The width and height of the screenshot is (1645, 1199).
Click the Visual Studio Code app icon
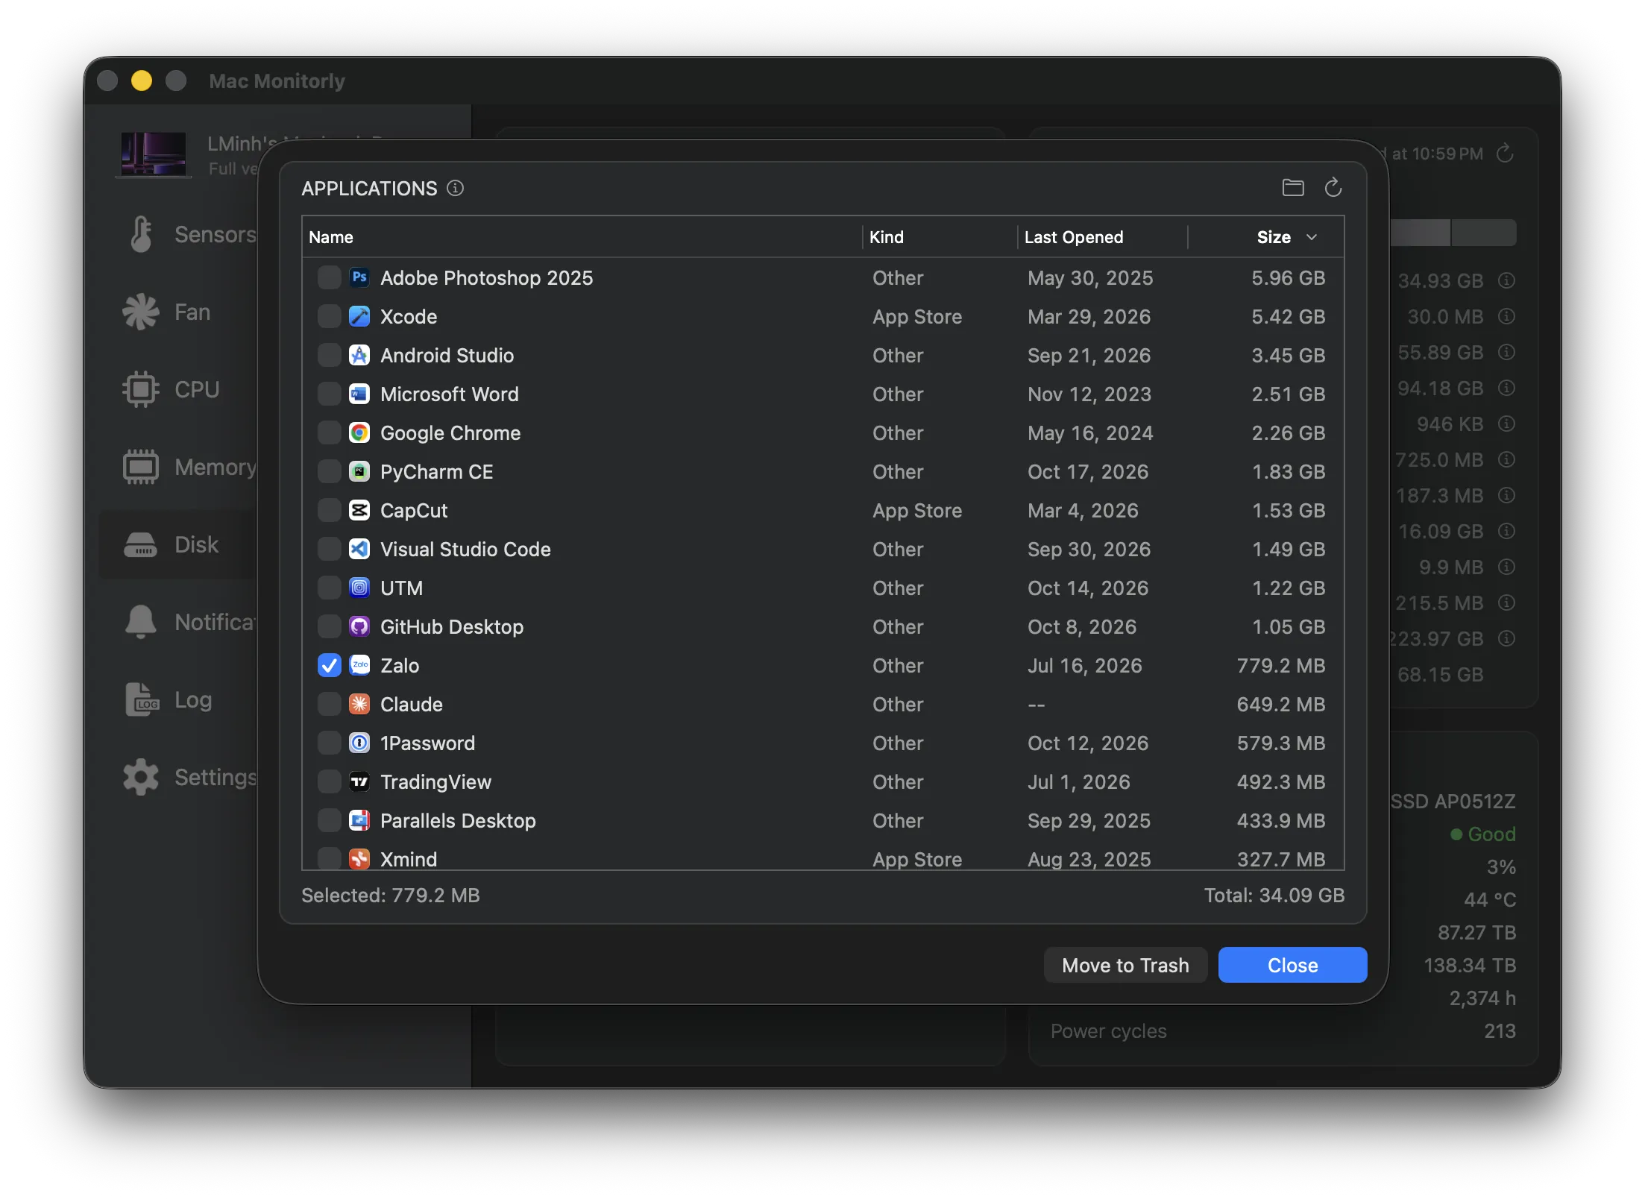(359, 549)
